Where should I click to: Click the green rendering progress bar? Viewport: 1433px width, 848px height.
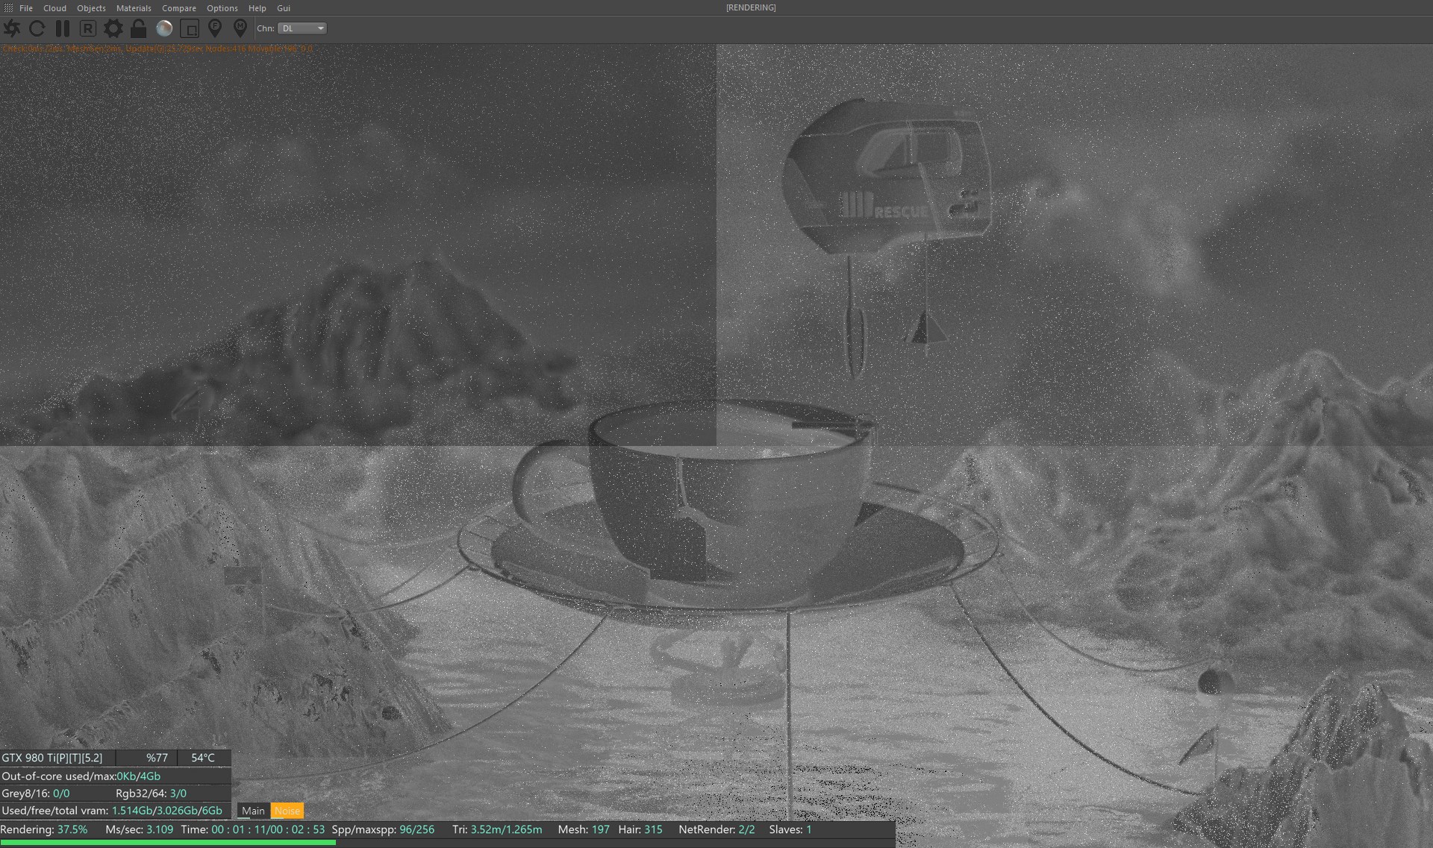168,843
